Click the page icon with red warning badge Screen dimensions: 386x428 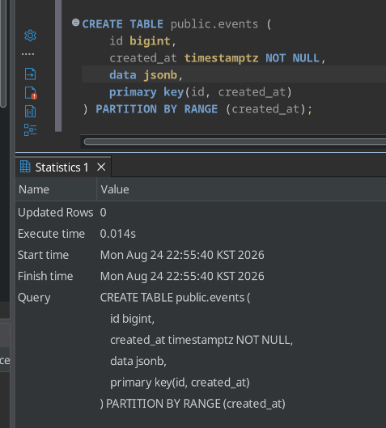(31, 93)
